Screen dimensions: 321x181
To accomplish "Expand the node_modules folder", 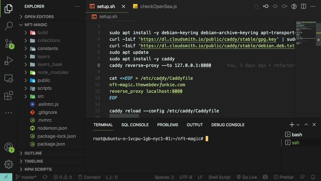I will tap(51, 72).
